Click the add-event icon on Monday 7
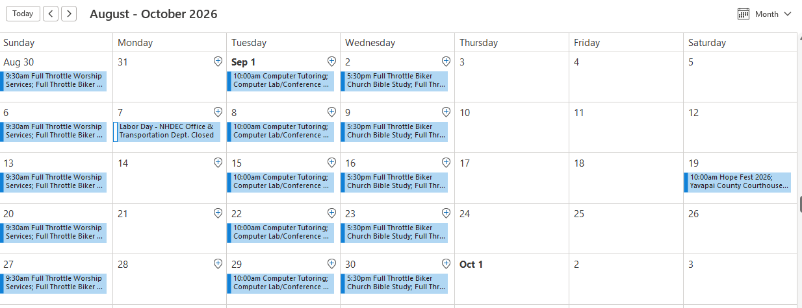Image resolution: width=802 pixels, height=308 pixels. click(218, 112)
